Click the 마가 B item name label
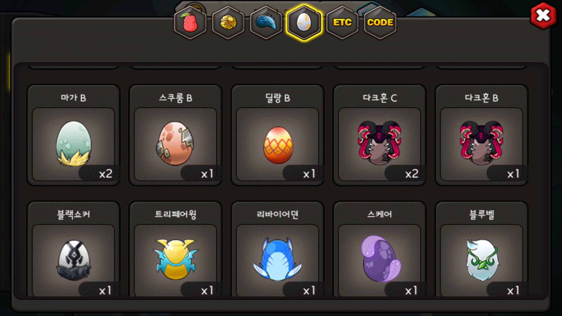Screen dimensions: 562x316 [x=73, y=98]
